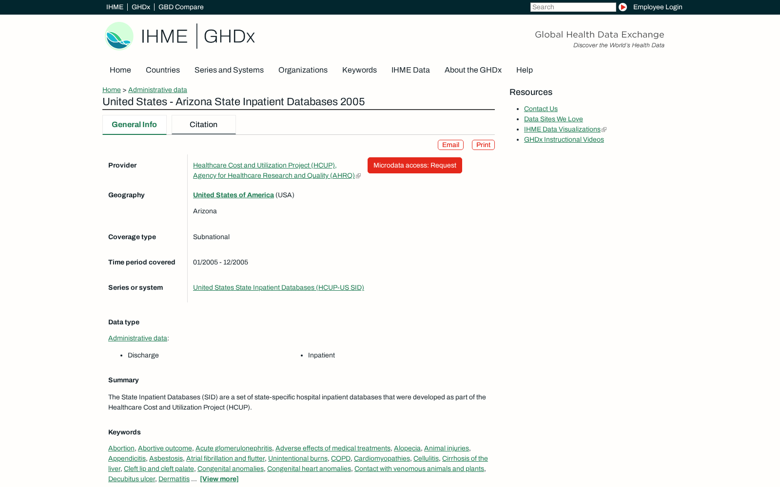Open the Organizations menu item
Viewport: 780px width, 487px height.
tap(303, 70)
